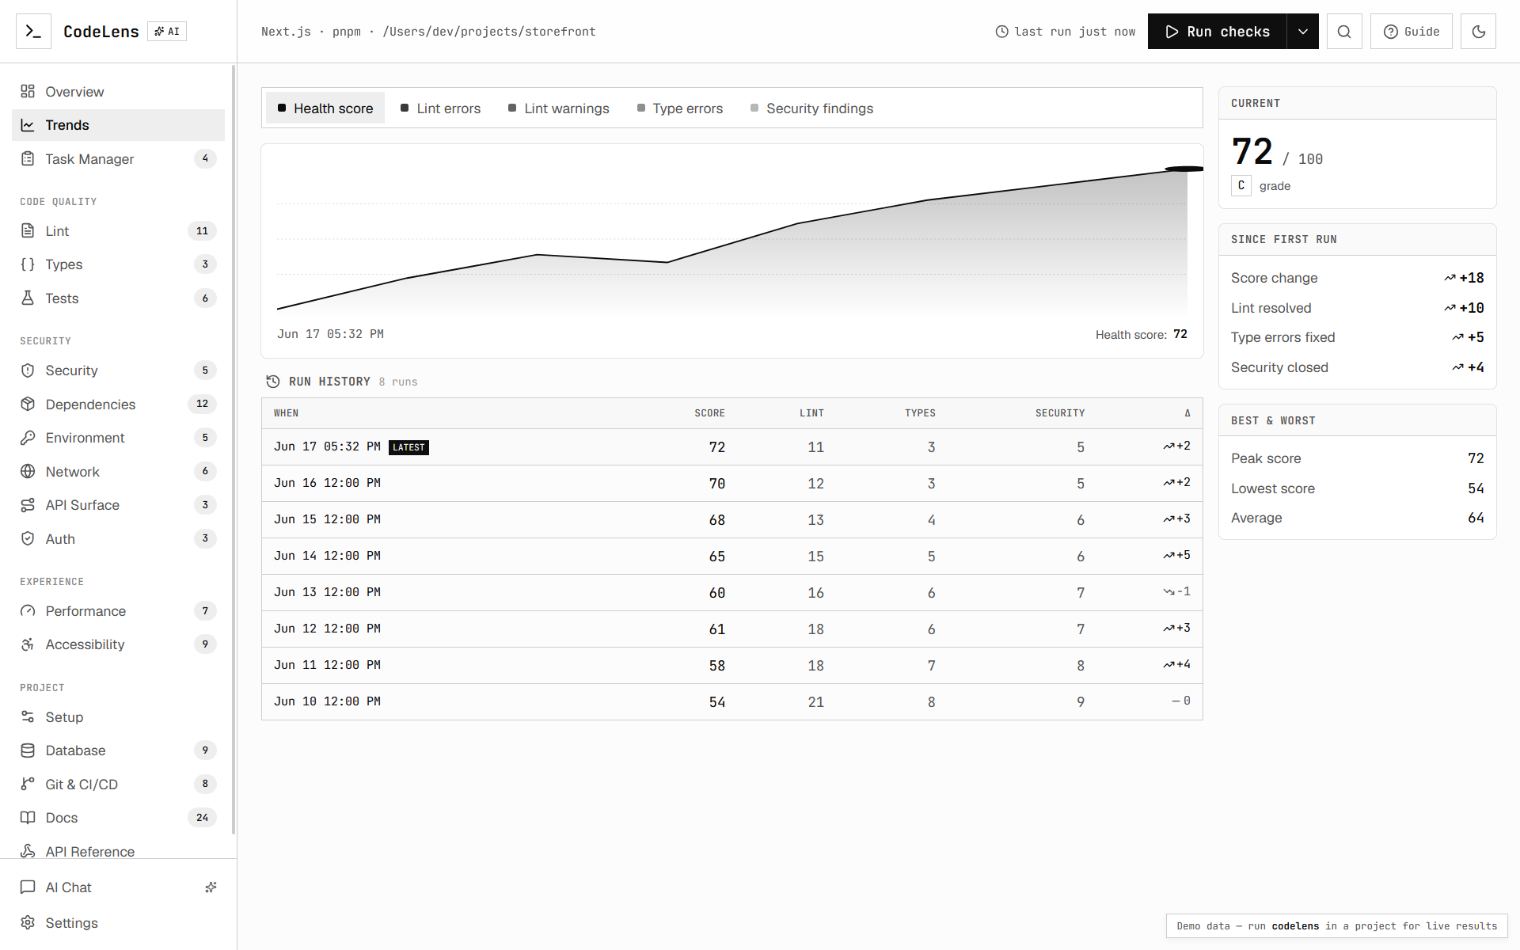Select the Trends sidebar item

tap(118, 125)
